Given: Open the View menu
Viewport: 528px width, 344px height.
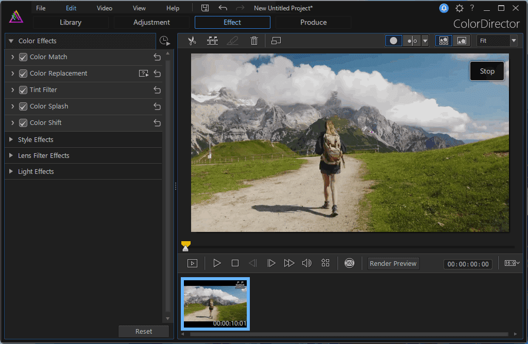Looking at the screenshot, I should [x=139, y=8].
